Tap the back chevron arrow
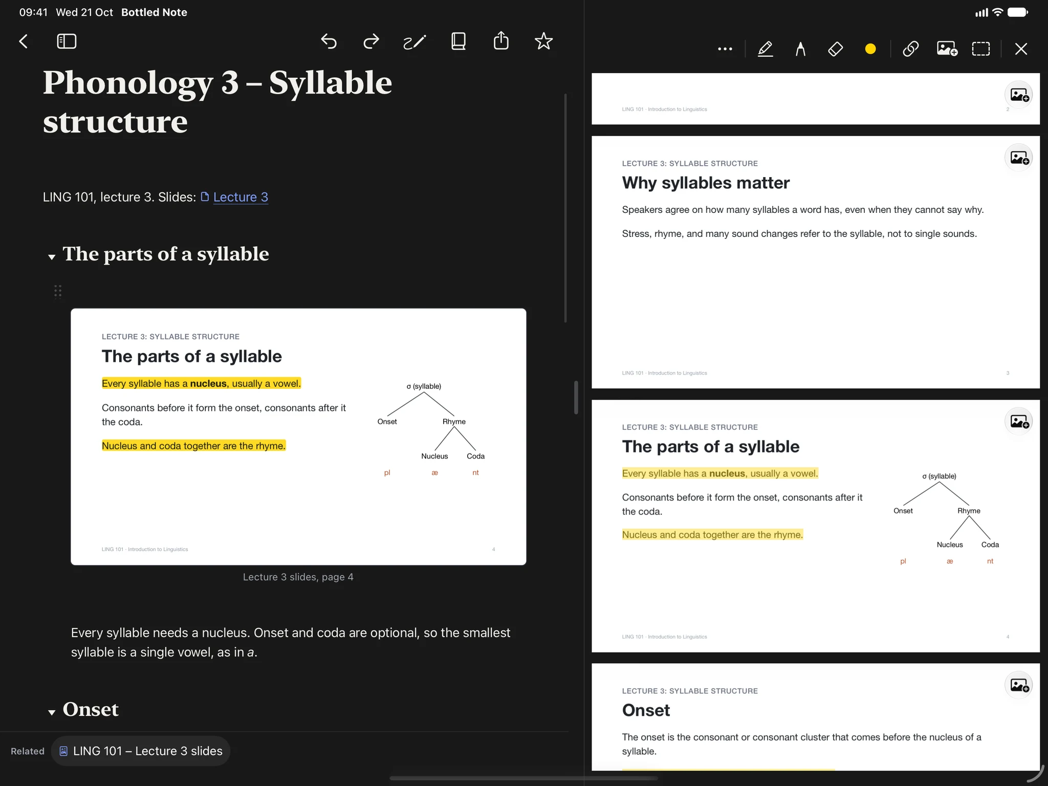The width and height of the screenshot is (1048, 786). click(x=24, y=41)
